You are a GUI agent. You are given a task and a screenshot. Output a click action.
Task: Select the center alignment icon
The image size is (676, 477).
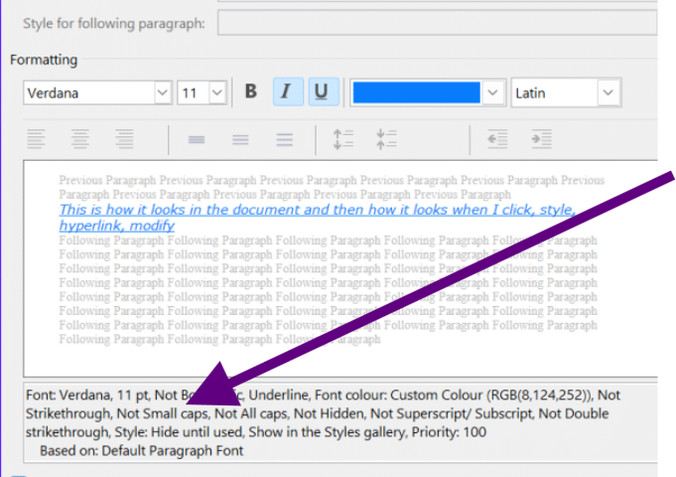[80, 139]
